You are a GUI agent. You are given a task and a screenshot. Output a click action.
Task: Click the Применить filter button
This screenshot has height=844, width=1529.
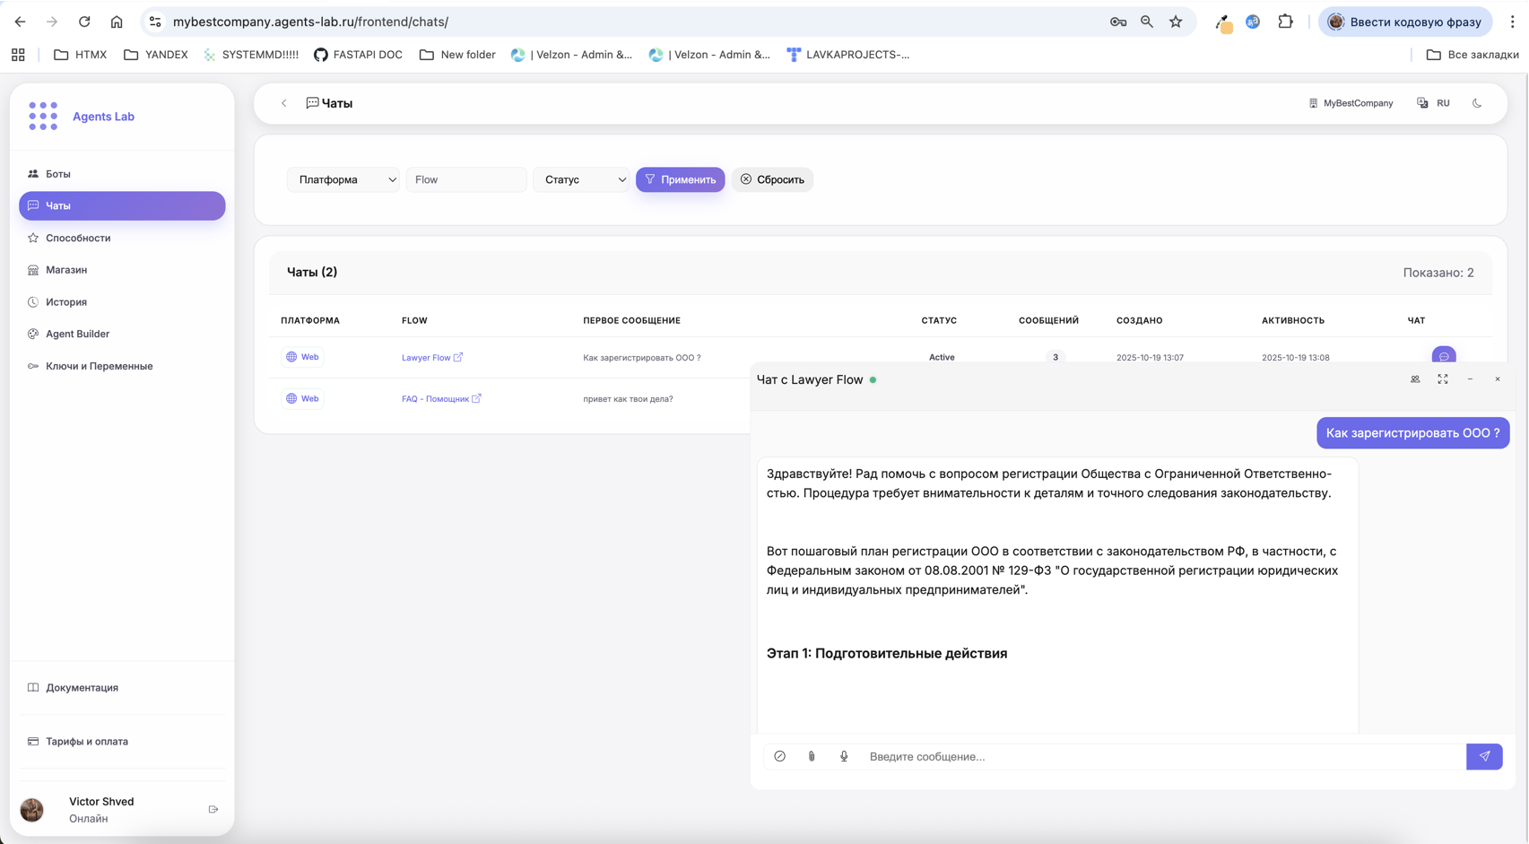[680, 179]
